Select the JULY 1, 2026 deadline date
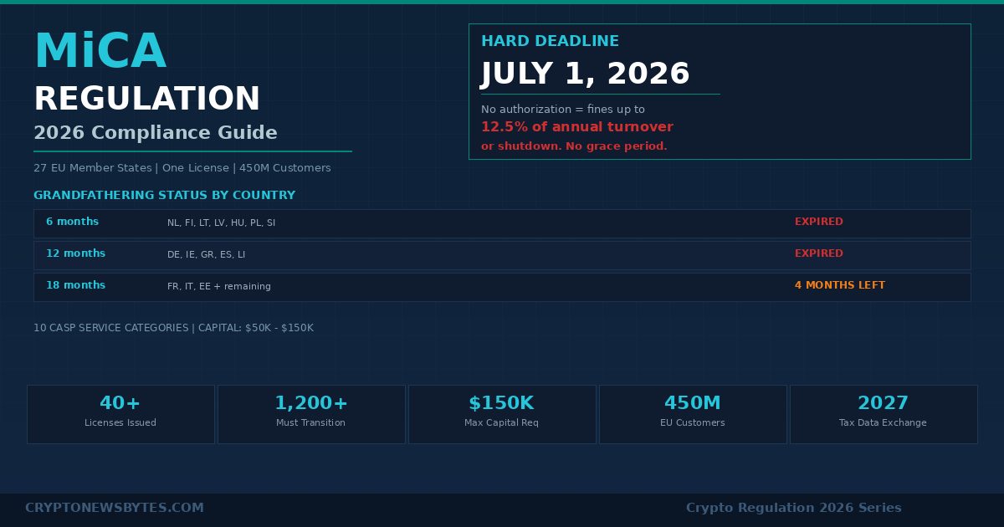The height and width of the screenshot is (527, 1004). click(x=585, y=74)
